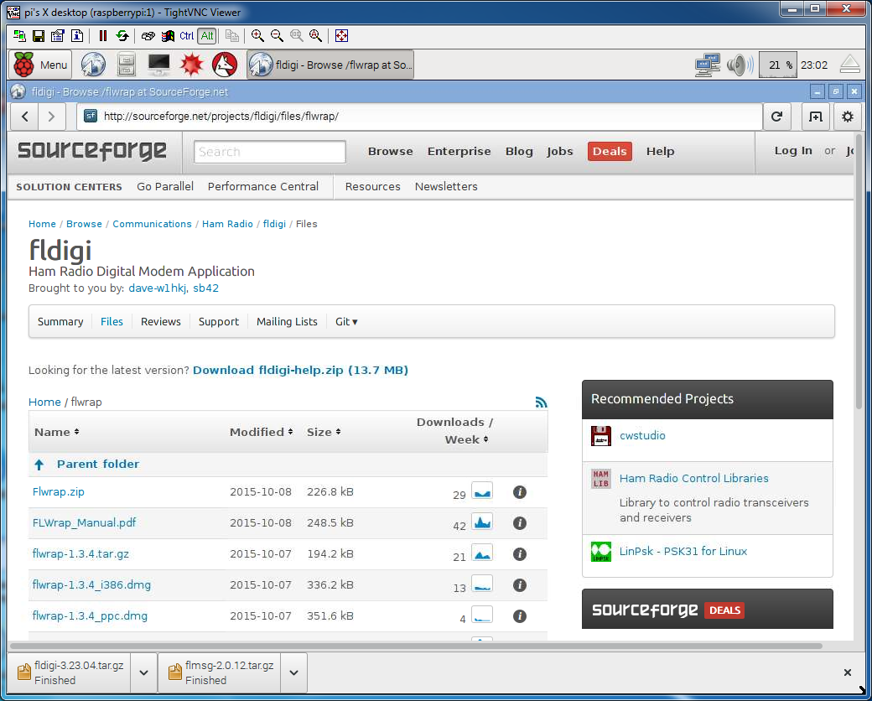Send Ctrl+Alt+Del via the toolbar icon

coord(148,36)
